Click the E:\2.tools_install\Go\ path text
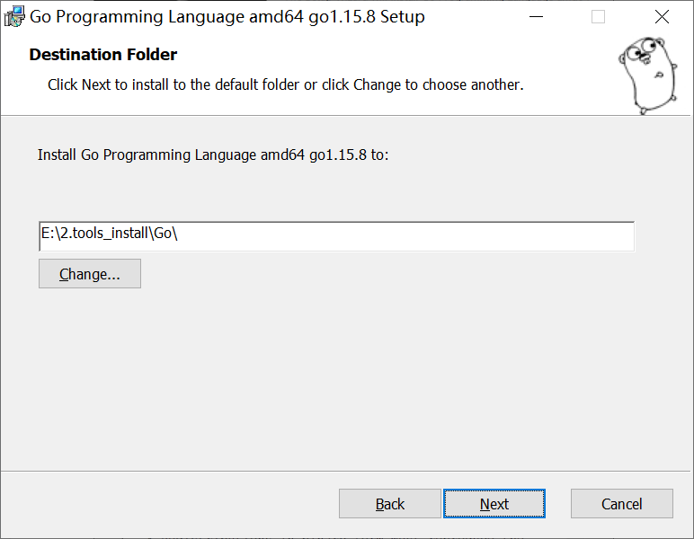The image size is (694, 539). (110, 234)
